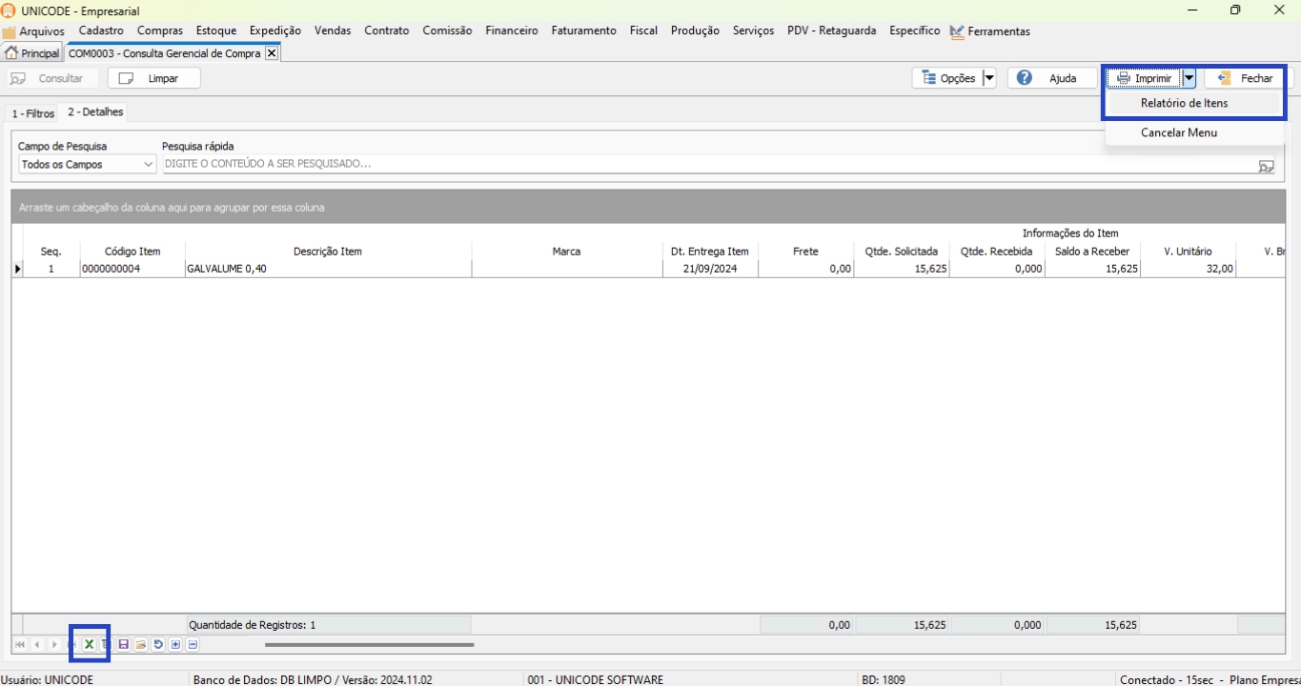Click the Ajuda help button
This screenshot has height=686, width=1301.
click(x=1051, y=78)
